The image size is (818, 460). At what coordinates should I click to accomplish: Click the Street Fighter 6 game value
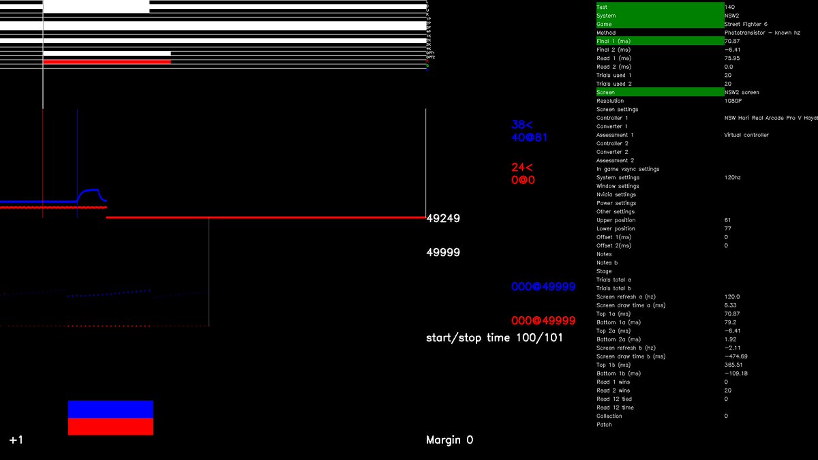tap(746, 24)
